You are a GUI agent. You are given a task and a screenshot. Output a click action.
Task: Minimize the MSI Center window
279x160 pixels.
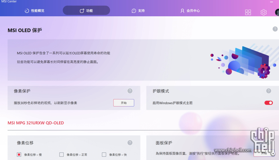coord(271,2)
